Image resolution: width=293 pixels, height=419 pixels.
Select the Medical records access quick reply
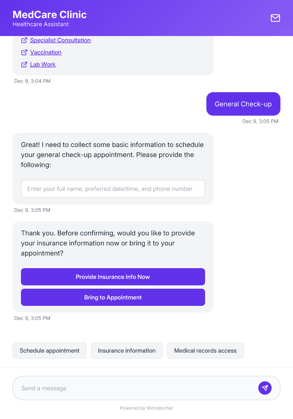coord(205,350)
